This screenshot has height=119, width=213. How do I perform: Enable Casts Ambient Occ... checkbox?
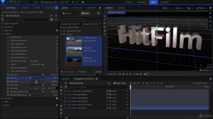coord(57,71)
